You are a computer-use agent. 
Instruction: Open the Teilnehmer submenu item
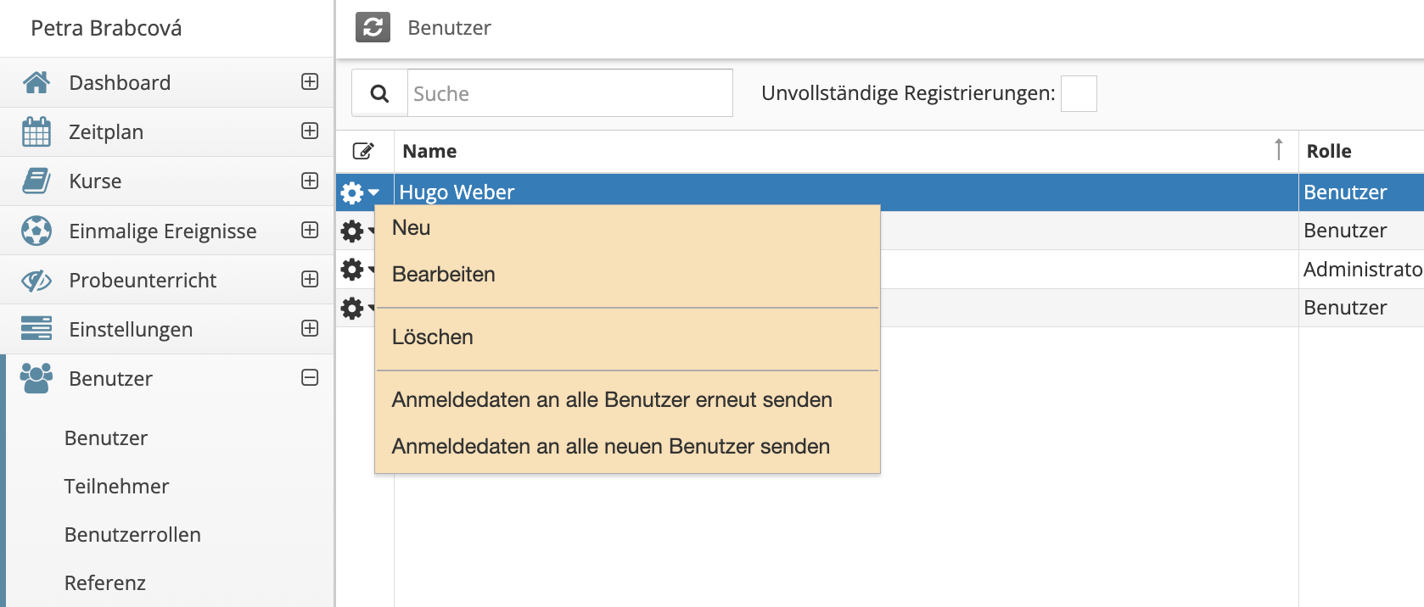click(x=116, y=487)
